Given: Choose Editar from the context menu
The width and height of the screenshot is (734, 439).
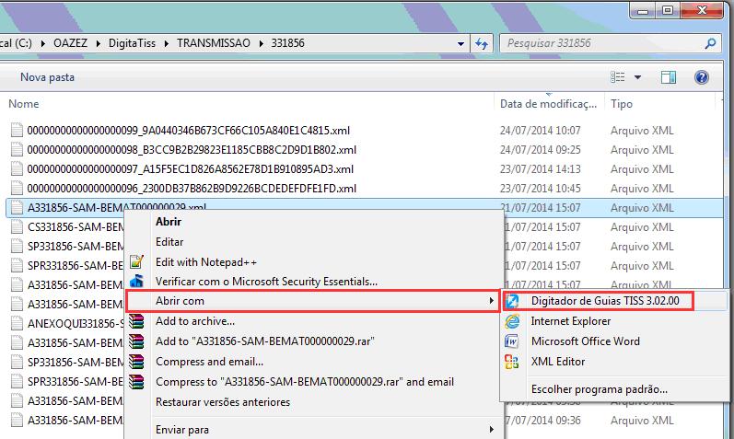Looking at the screenshot, I should point(169,242).
